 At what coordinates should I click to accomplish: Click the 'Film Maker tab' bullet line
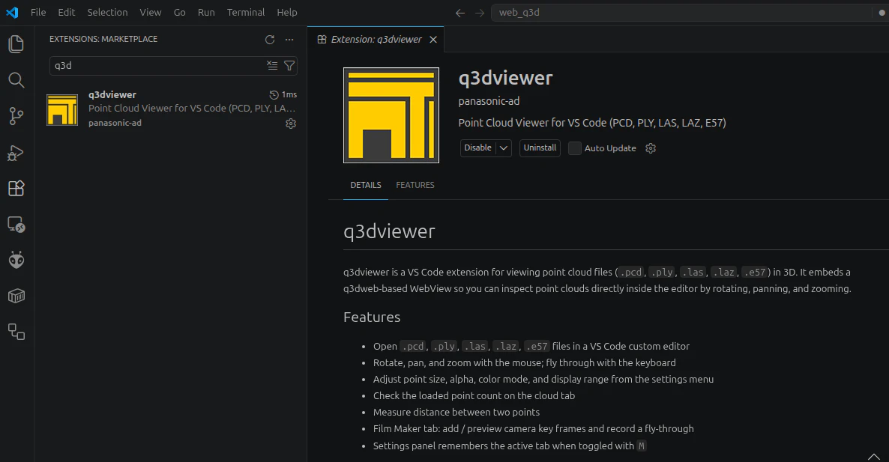(x=534, y=428)
